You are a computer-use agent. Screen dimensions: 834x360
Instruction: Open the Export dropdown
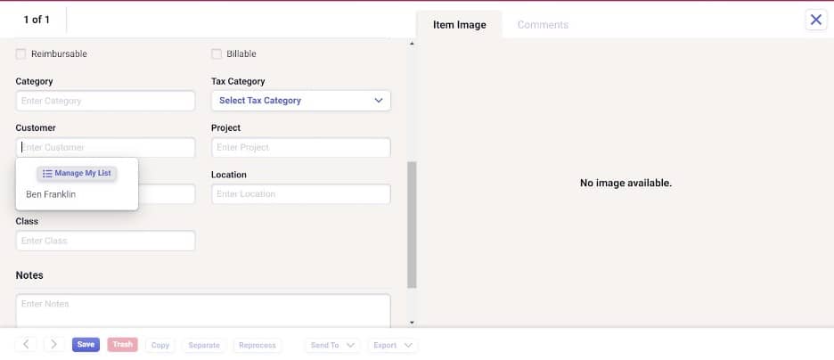coord(392,345)
